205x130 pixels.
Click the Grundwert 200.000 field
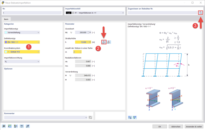[81, 32]
